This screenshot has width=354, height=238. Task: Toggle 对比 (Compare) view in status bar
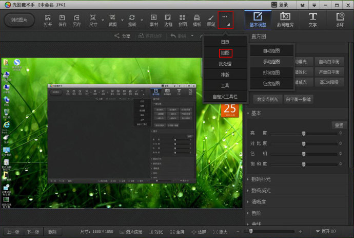pos(156,231)
